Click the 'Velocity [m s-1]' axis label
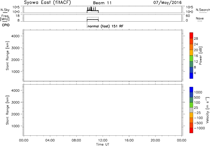The width and height of the screenshot is (210, 146). (x=207, y=110)
